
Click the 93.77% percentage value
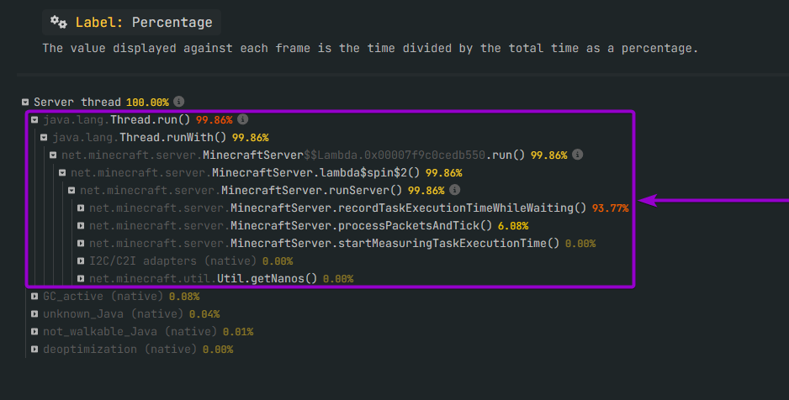(x=611, y=208)
